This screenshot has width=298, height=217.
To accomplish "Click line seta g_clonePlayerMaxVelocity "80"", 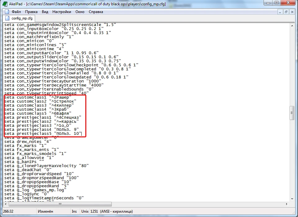I will tap(47, 166).
